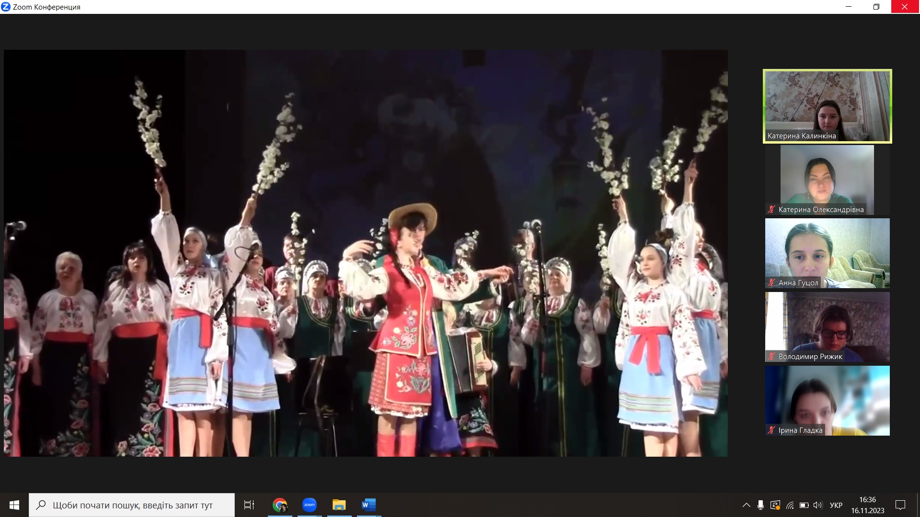Image resolution: width=920 pixels, height=517 pixels.
Task: Click the taskbar search box
Action: tap(132, 505)
